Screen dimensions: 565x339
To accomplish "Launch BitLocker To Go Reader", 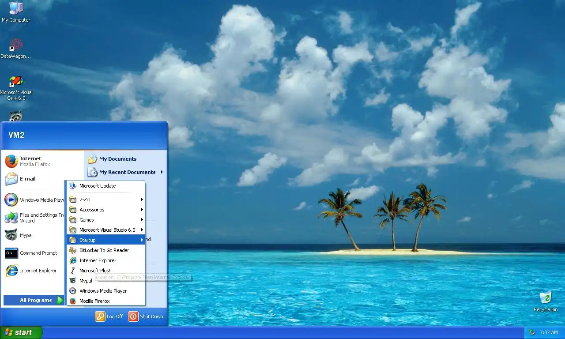I will (x=105, y=250).
